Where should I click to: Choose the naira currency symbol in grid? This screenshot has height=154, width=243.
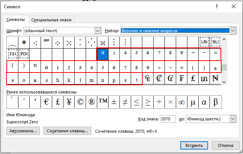click(x=216, y=78)
